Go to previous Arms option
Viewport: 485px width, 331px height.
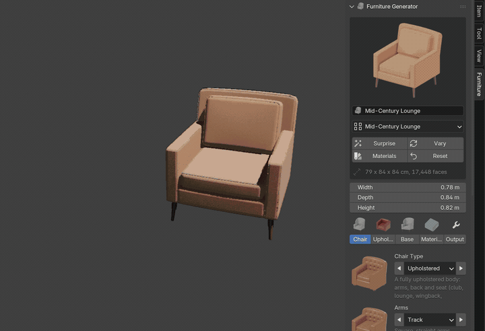click(x=399, y=320)
